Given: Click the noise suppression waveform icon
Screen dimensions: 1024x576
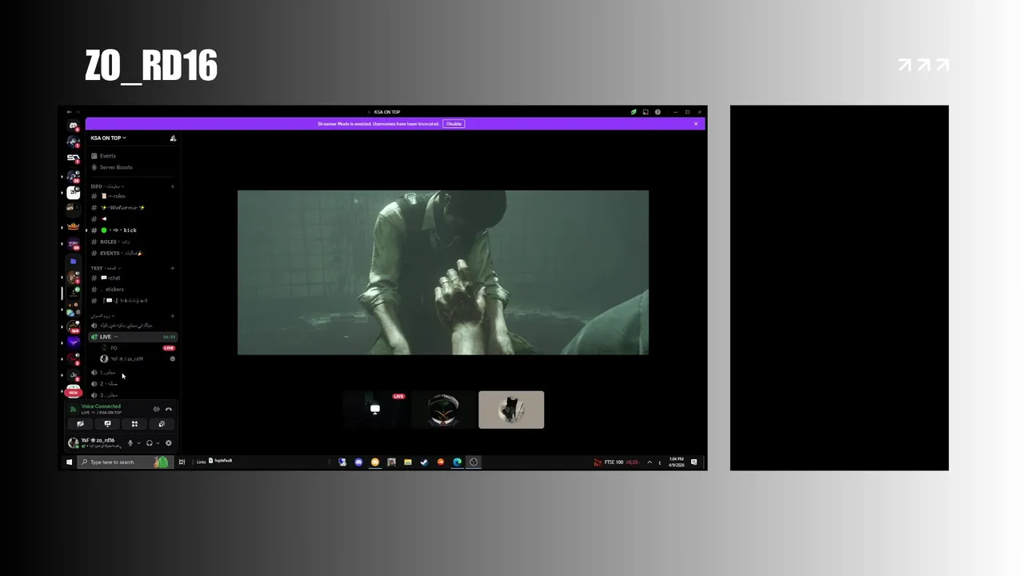Looking at the screenshot, I should point(157,409).
